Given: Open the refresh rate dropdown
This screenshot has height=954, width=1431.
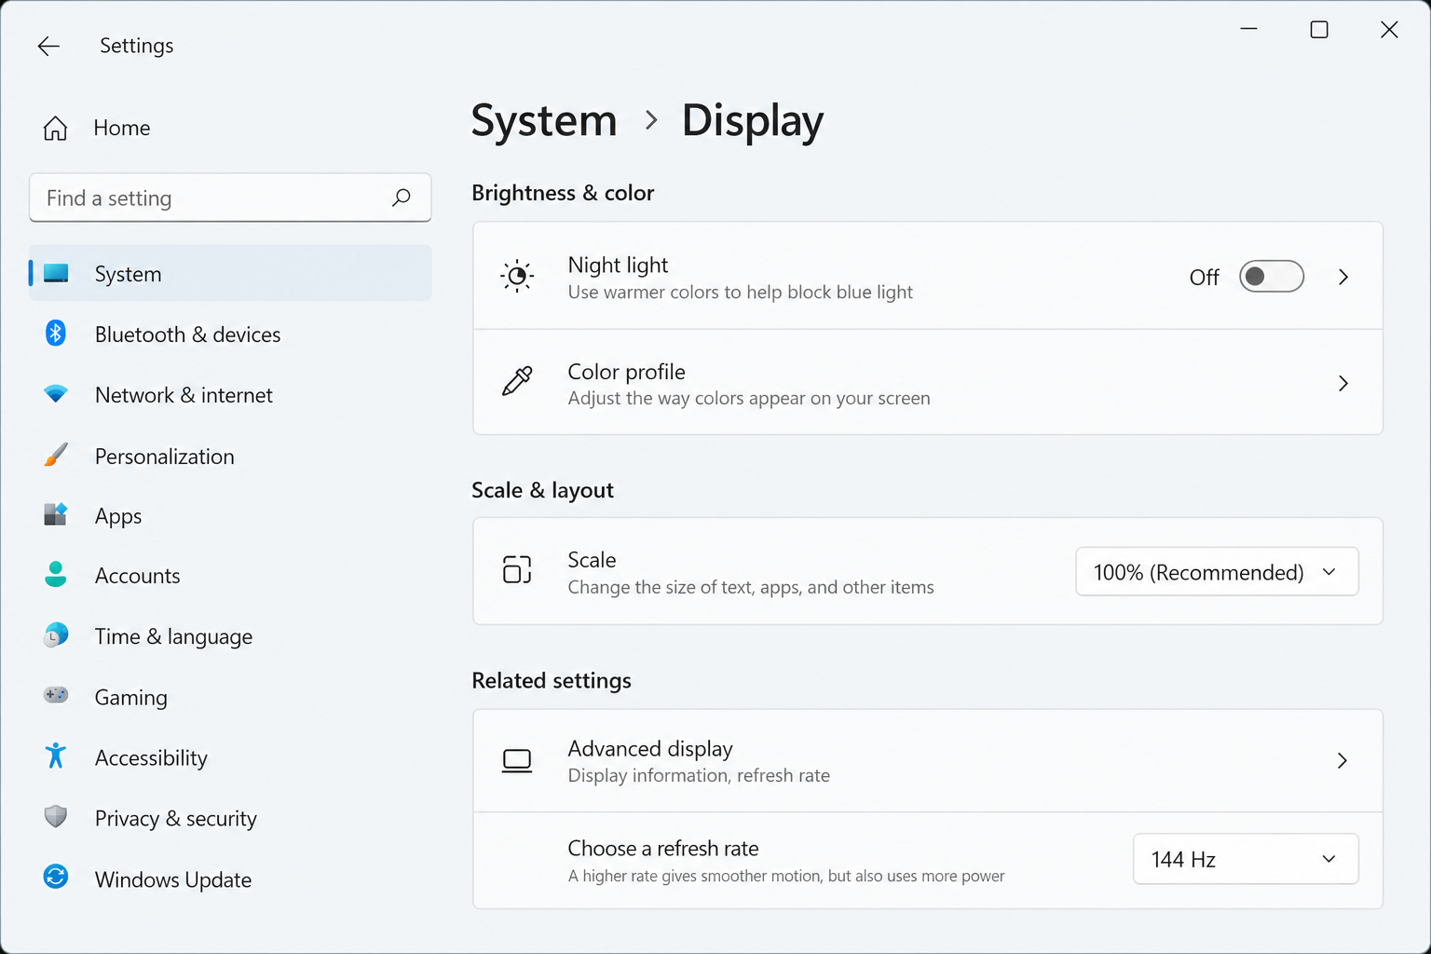Looking at the screenshot, I should click(1246, 859).
